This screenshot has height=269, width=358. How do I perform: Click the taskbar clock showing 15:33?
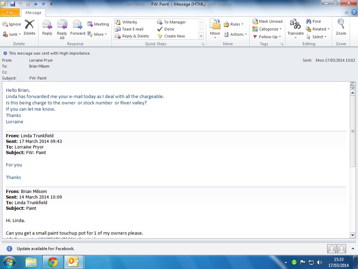[338, 260]
